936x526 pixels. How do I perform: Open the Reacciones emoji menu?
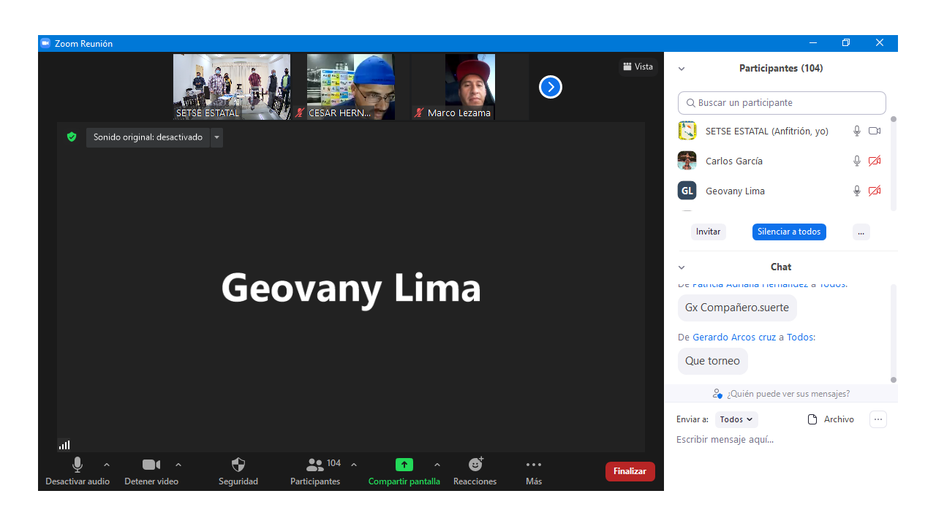475,465
